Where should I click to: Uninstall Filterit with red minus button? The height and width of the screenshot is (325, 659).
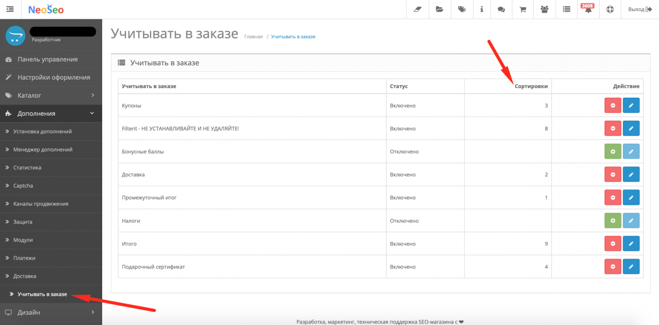coord(612,128)
